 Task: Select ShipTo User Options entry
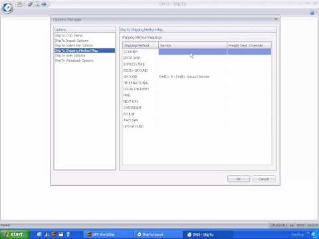pos(70,56)
